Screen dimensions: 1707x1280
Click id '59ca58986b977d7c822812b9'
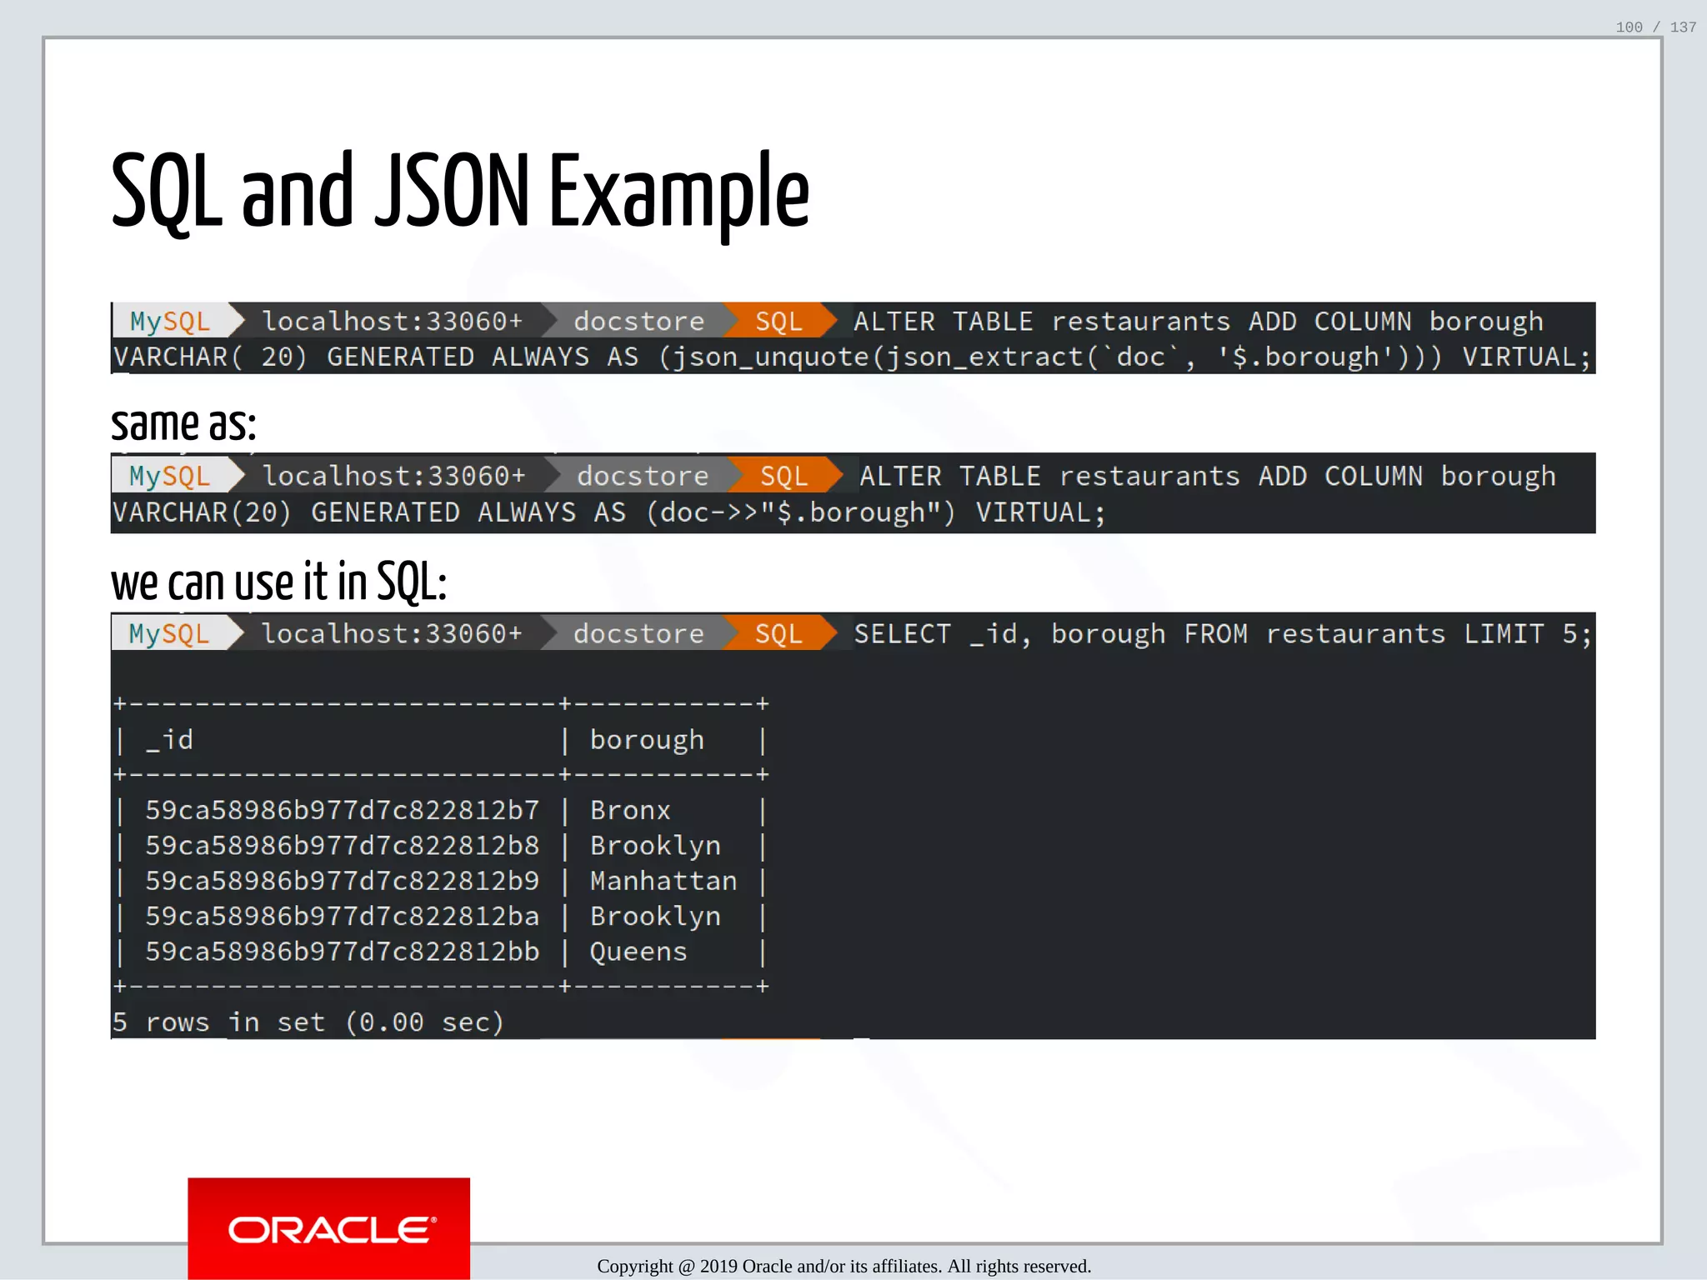343,881
